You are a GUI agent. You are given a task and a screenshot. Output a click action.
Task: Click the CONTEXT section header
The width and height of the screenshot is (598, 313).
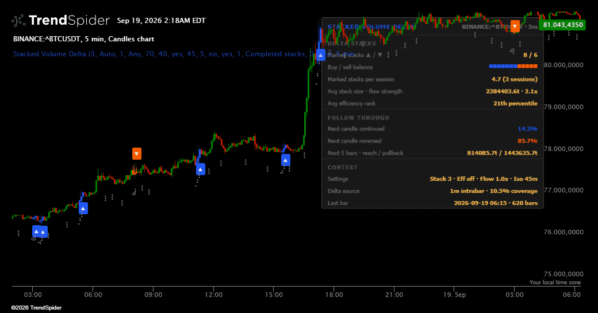(x=343, y=167)
